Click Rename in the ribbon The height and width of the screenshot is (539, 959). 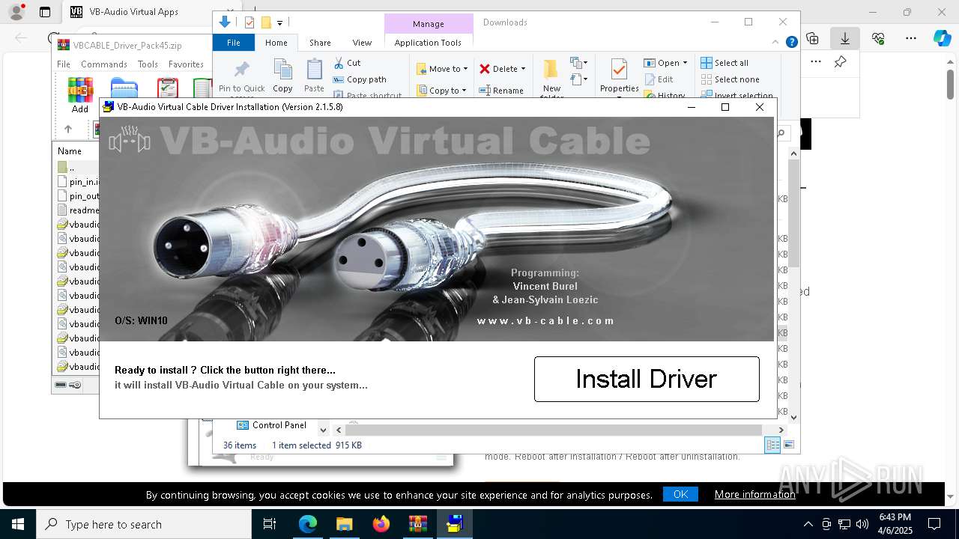501,91
